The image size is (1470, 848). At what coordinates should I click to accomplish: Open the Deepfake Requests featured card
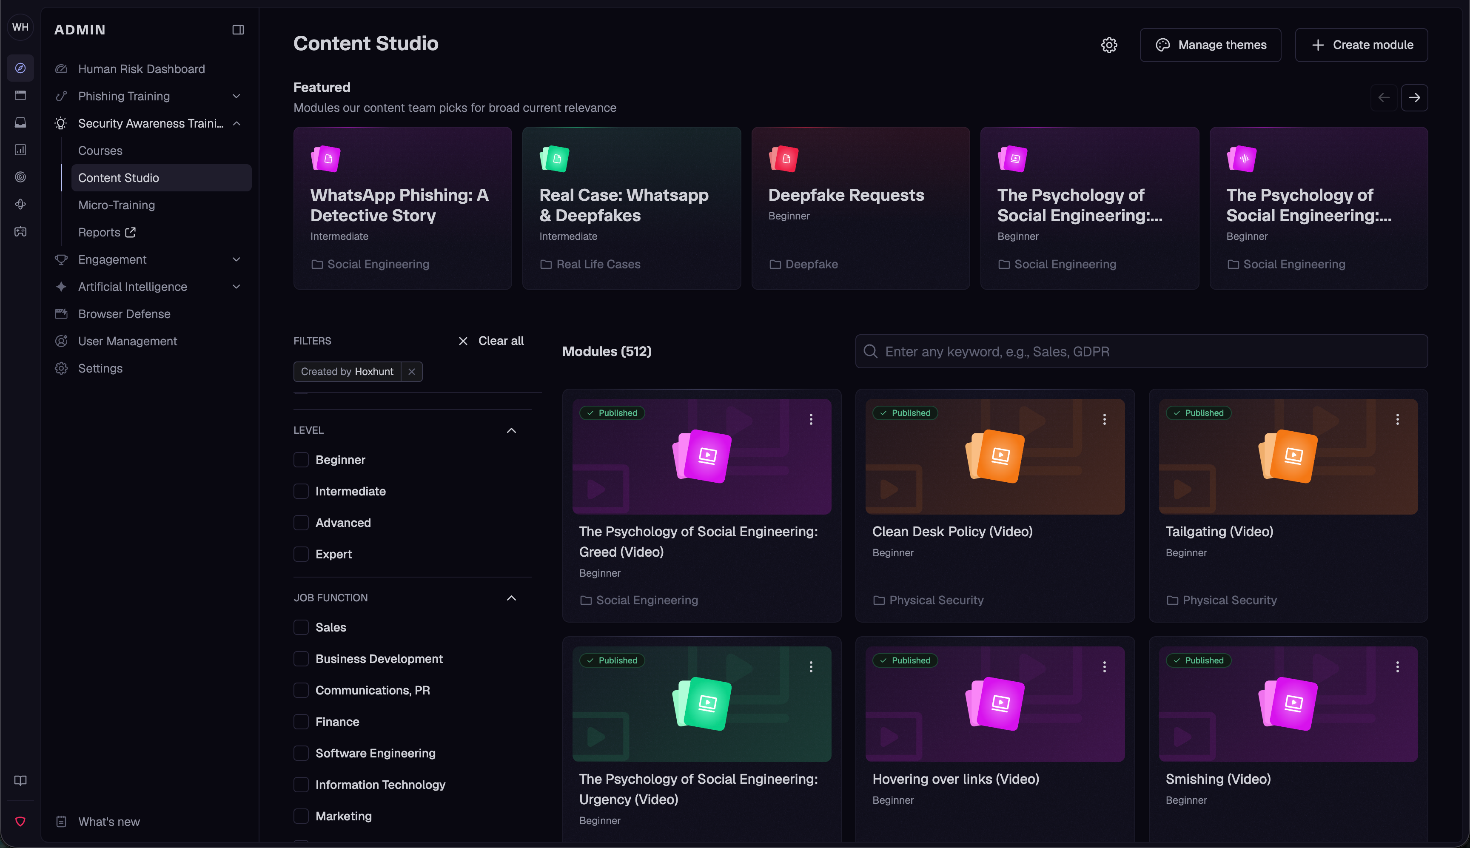860,208
